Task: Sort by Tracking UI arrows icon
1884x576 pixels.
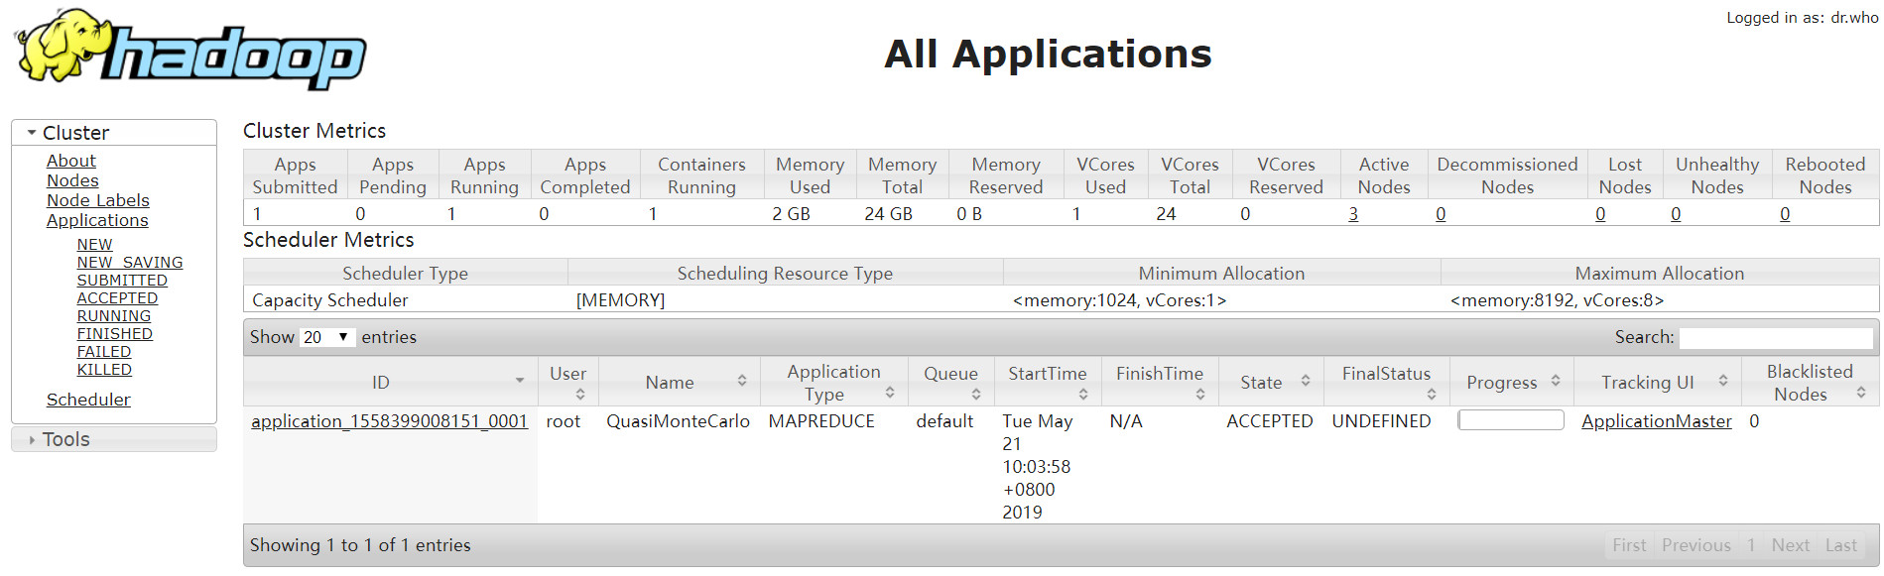Action: click(1723, 381)
